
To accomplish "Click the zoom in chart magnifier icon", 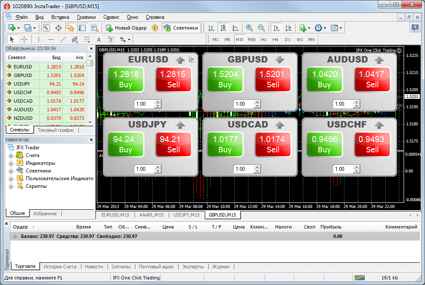I will [249, 28].
